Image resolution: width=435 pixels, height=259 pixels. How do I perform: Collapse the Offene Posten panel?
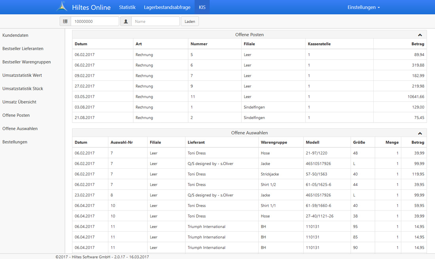(420, 35)
